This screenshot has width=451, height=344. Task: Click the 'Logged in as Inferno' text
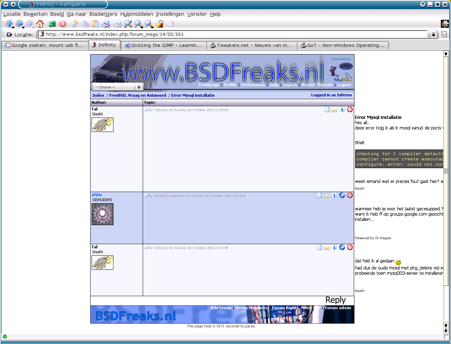coord(331,95)
